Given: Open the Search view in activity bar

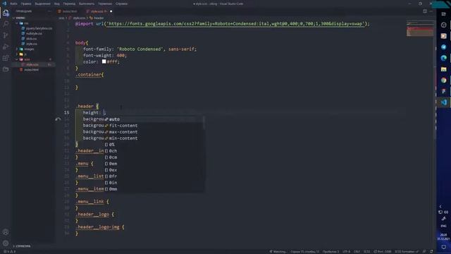Looking at the screenshot, I should pyautogui.click(x=6, y=24).
